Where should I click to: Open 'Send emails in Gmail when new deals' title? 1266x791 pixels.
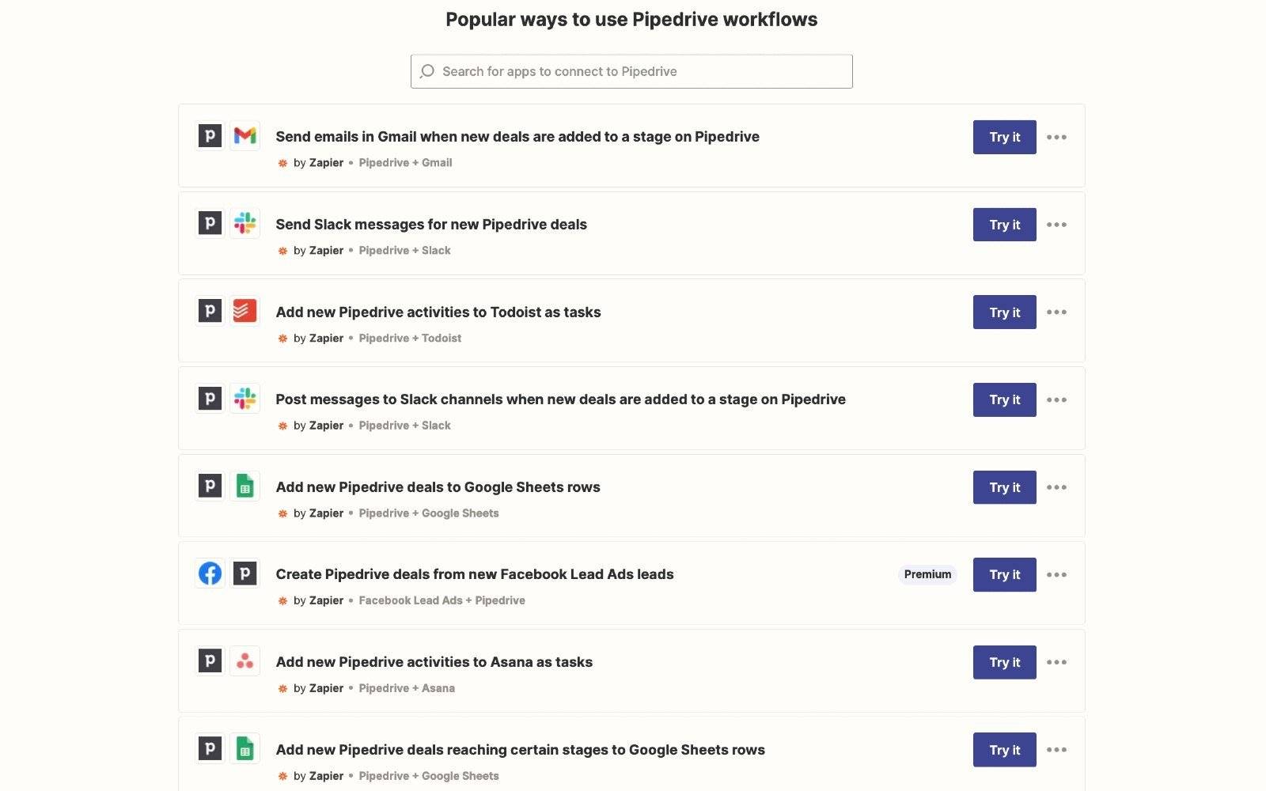[517, 137]
